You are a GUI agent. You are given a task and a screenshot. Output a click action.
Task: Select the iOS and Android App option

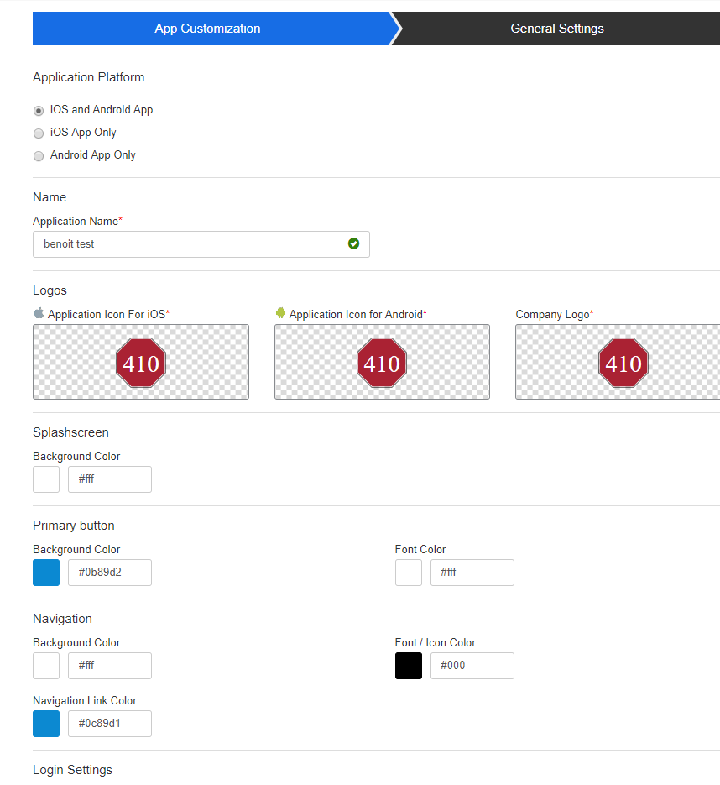click(x=39, y=111)
